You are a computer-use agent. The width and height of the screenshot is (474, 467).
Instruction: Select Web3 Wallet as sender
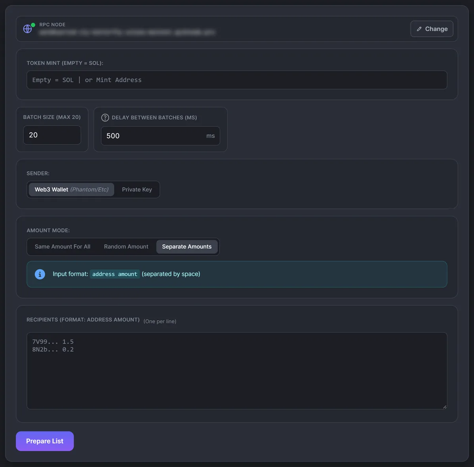point(71,189)
